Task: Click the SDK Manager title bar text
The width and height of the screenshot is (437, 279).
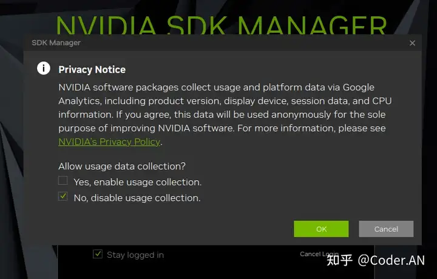Action: click(x=56, y=42)
